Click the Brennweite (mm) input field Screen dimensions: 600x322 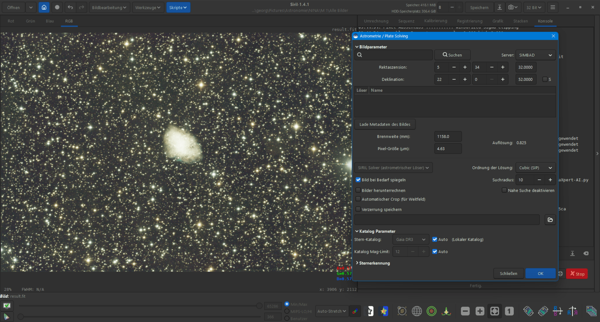(448, 137)
